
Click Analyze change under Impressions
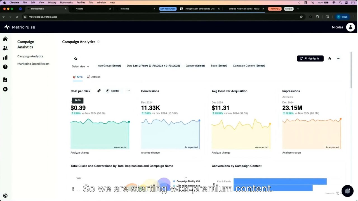pyautogui.click(x=292, y=153)
